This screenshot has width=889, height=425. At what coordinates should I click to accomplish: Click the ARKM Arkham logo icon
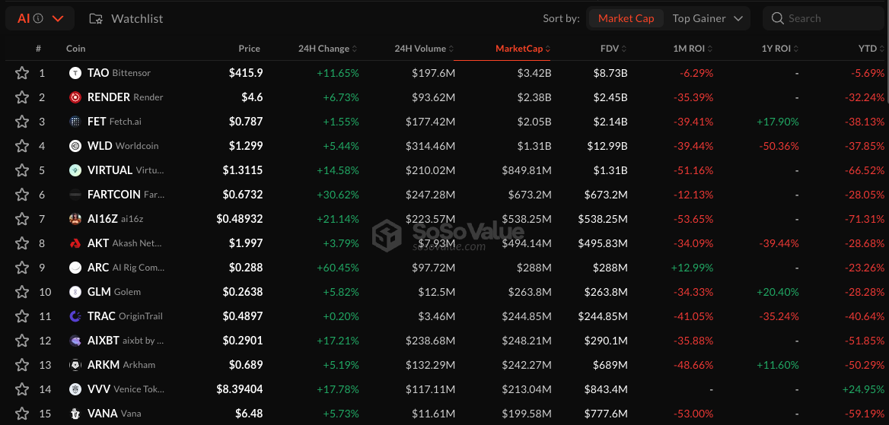(x=75, y=365)
